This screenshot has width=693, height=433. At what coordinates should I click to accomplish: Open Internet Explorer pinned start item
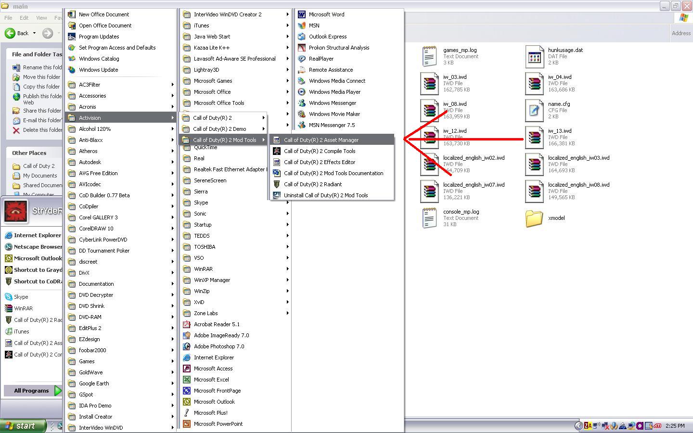[33, 235]
